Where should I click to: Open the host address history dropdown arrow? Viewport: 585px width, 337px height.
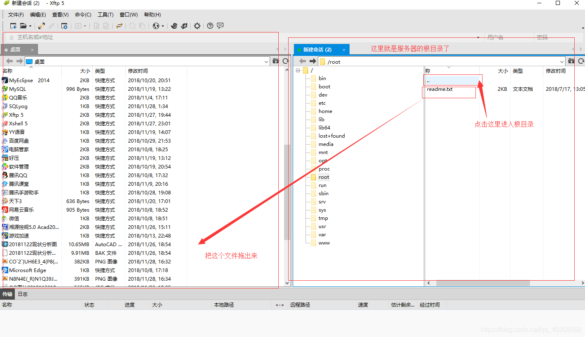click(x=478, y=37)
